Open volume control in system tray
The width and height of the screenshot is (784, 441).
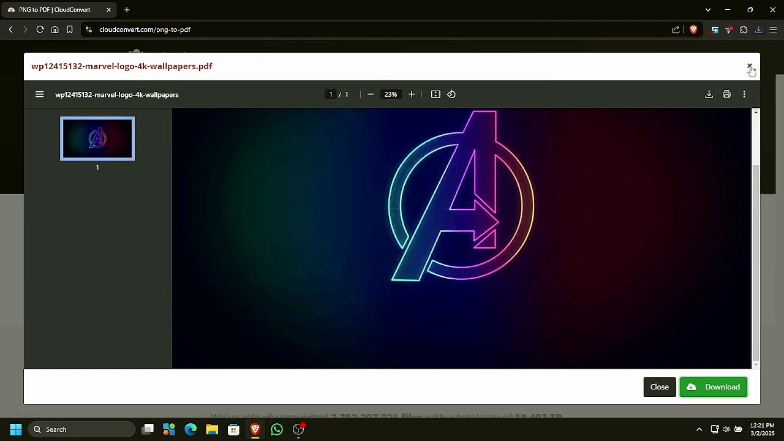726,429
